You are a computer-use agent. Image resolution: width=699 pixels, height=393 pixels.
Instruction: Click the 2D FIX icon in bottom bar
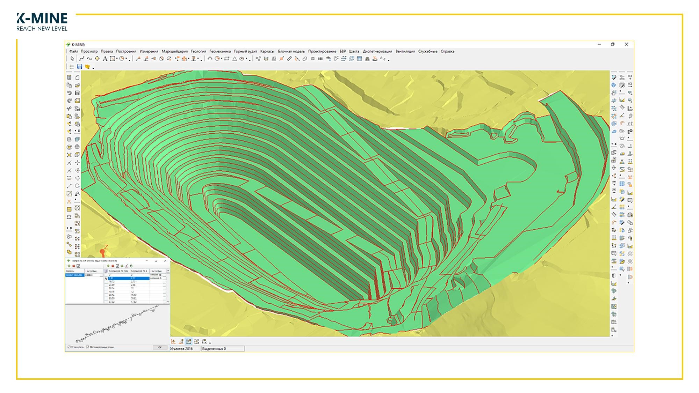click(x=204, y=341)
